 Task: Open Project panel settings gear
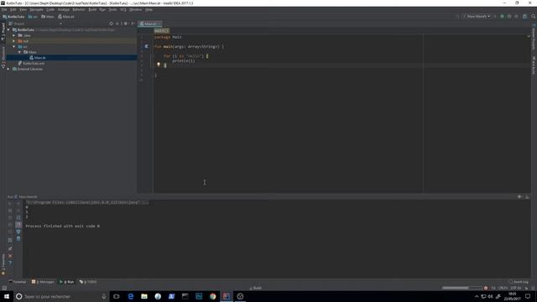pos(126,23)
